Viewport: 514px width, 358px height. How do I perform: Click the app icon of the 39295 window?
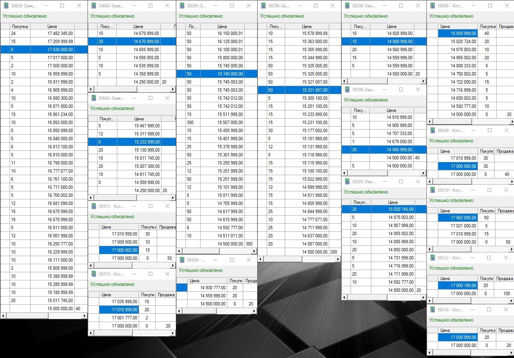point(182,6)
